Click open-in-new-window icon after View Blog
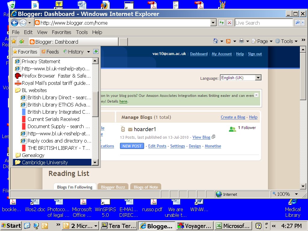Screen dimensions: 308x231 (x=214, y=137)
